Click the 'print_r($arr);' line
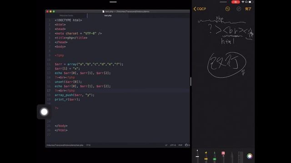 [x=67, y=100]
